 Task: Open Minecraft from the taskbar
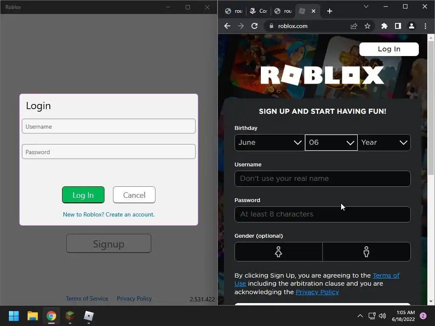70,316
